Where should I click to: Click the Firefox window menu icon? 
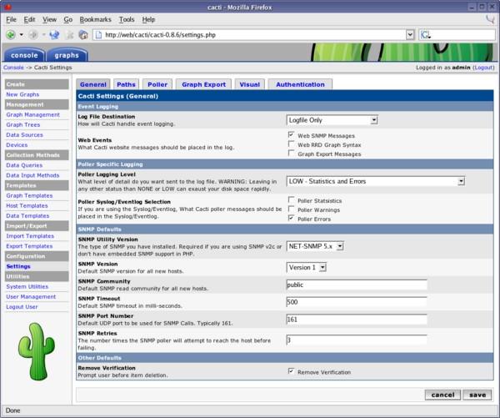pos(7,7)
